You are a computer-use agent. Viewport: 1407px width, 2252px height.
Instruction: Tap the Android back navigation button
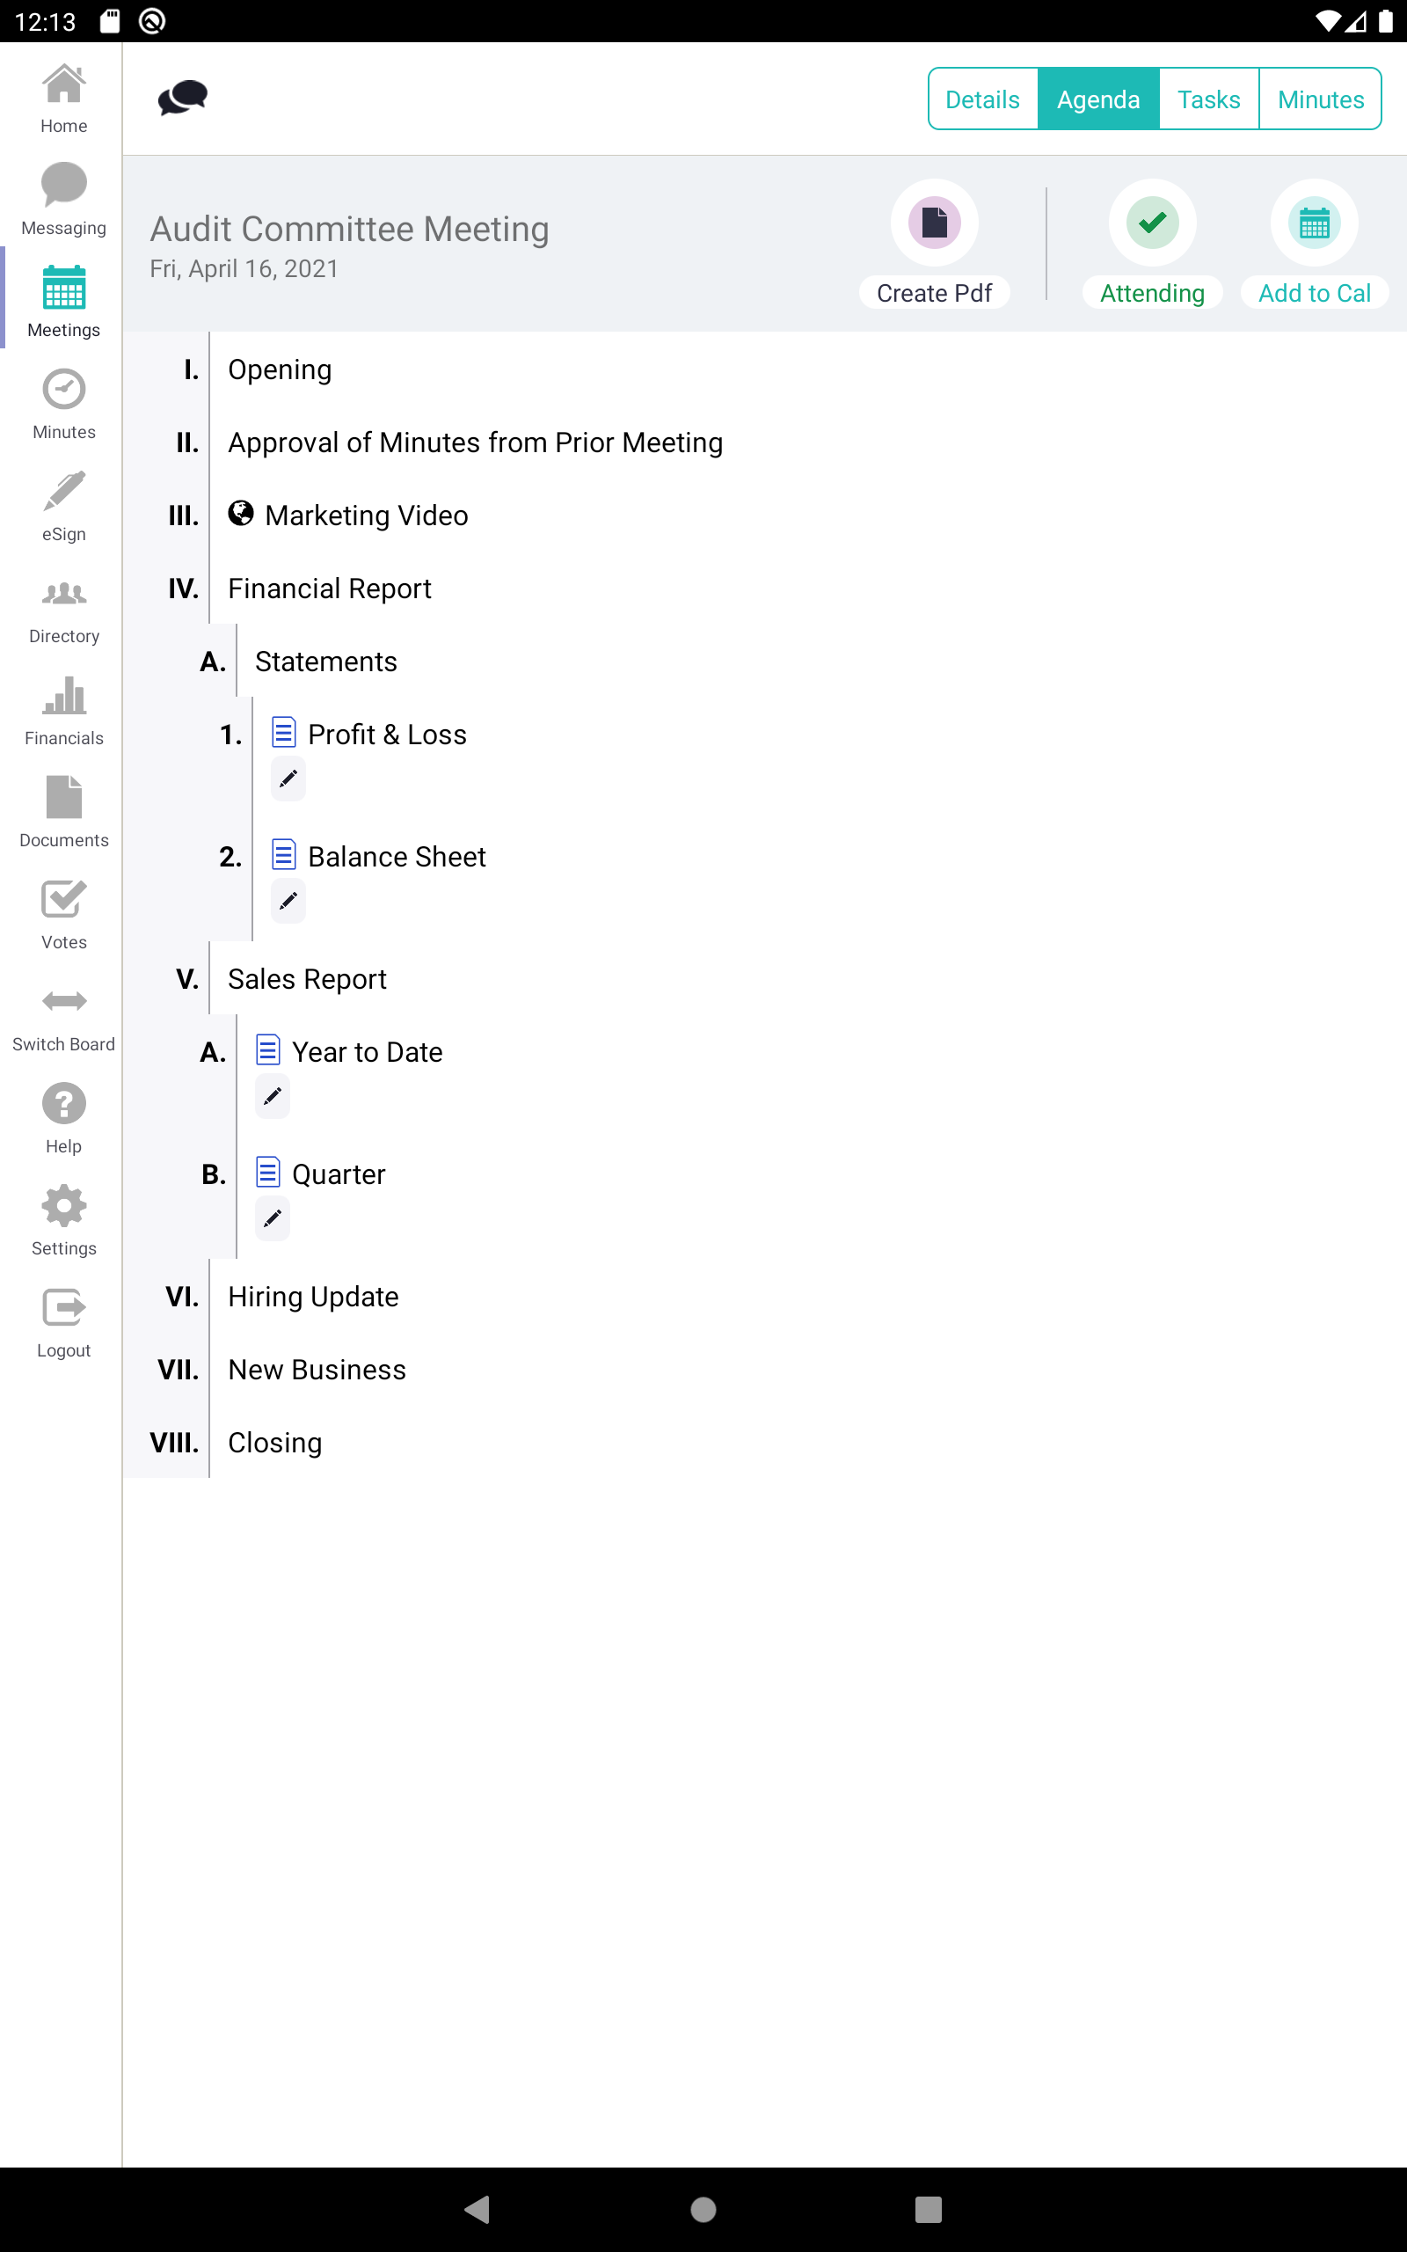pyautogui.click(x=478, y=2209)
